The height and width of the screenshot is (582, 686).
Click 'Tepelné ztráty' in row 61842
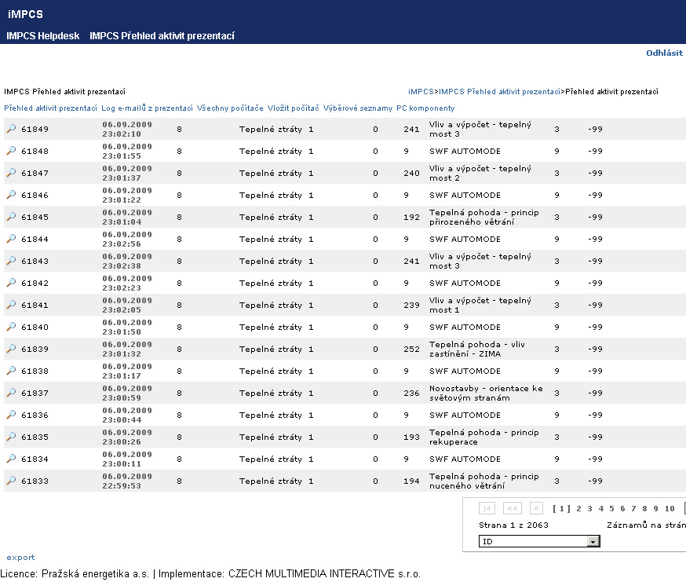pos(270,283)
